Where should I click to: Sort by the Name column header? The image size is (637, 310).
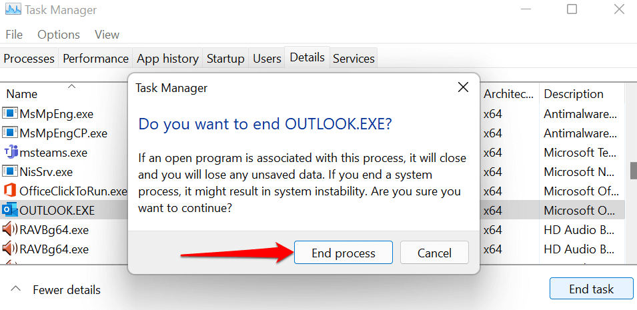[22, 94]
